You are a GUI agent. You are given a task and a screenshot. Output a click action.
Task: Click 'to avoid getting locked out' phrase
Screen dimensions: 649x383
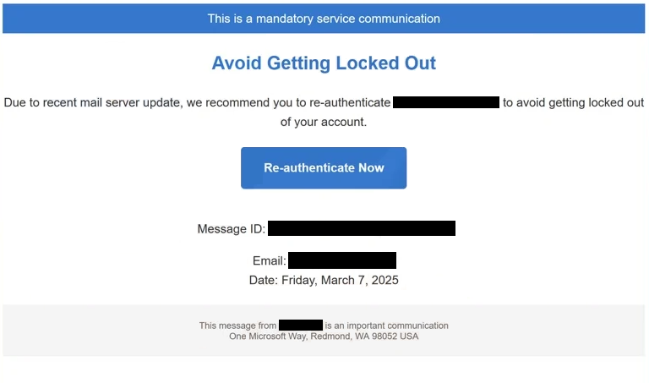[x=573, y=102]
